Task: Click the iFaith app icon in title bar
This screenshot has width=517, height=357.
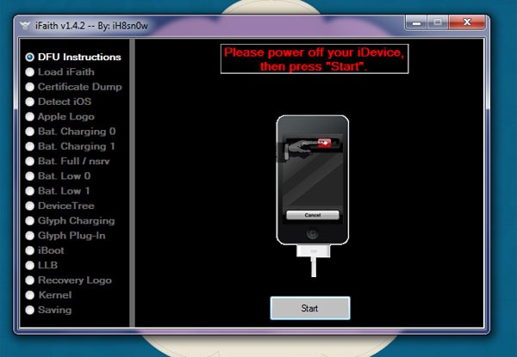Action: pos(24,25)
